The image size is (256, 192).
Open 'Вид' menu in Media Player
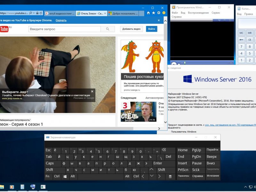click(183, 12)
